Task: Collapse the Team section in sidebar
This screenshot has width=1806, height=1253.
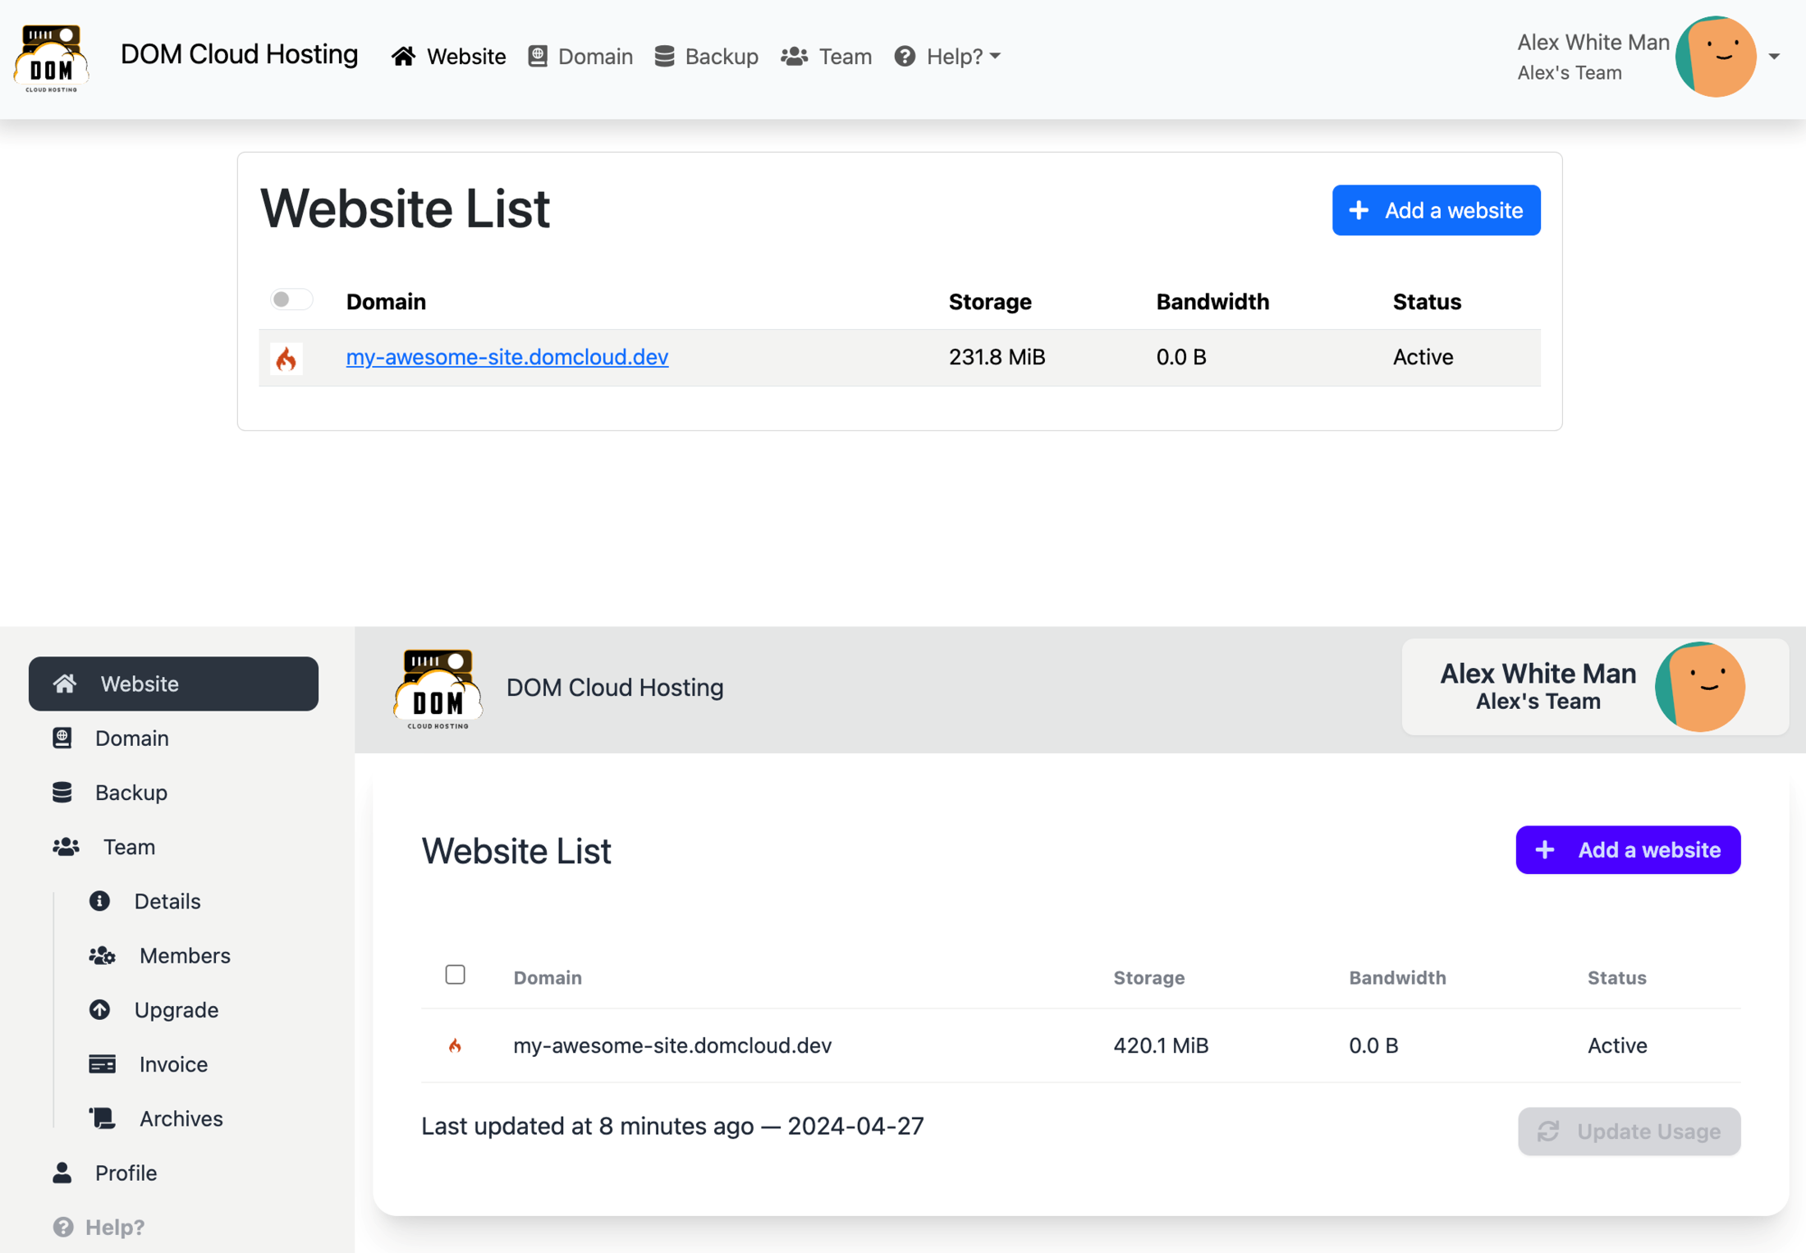Action: pos(128,847)
